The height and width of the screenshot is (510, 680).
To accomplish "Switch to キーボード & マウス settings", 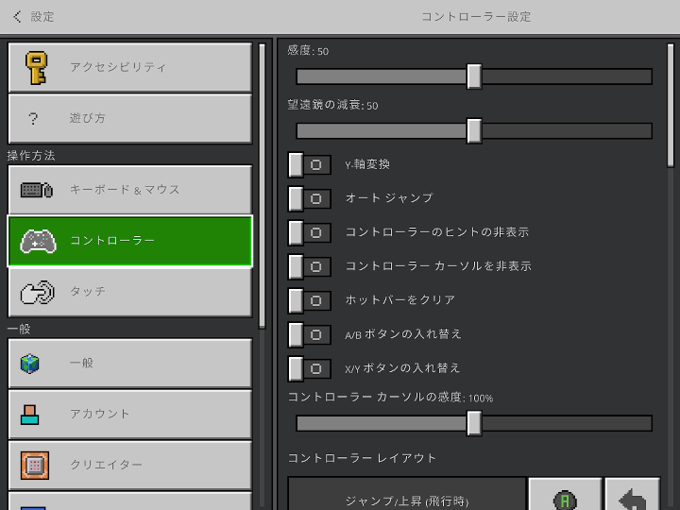I will pos(130,190).
